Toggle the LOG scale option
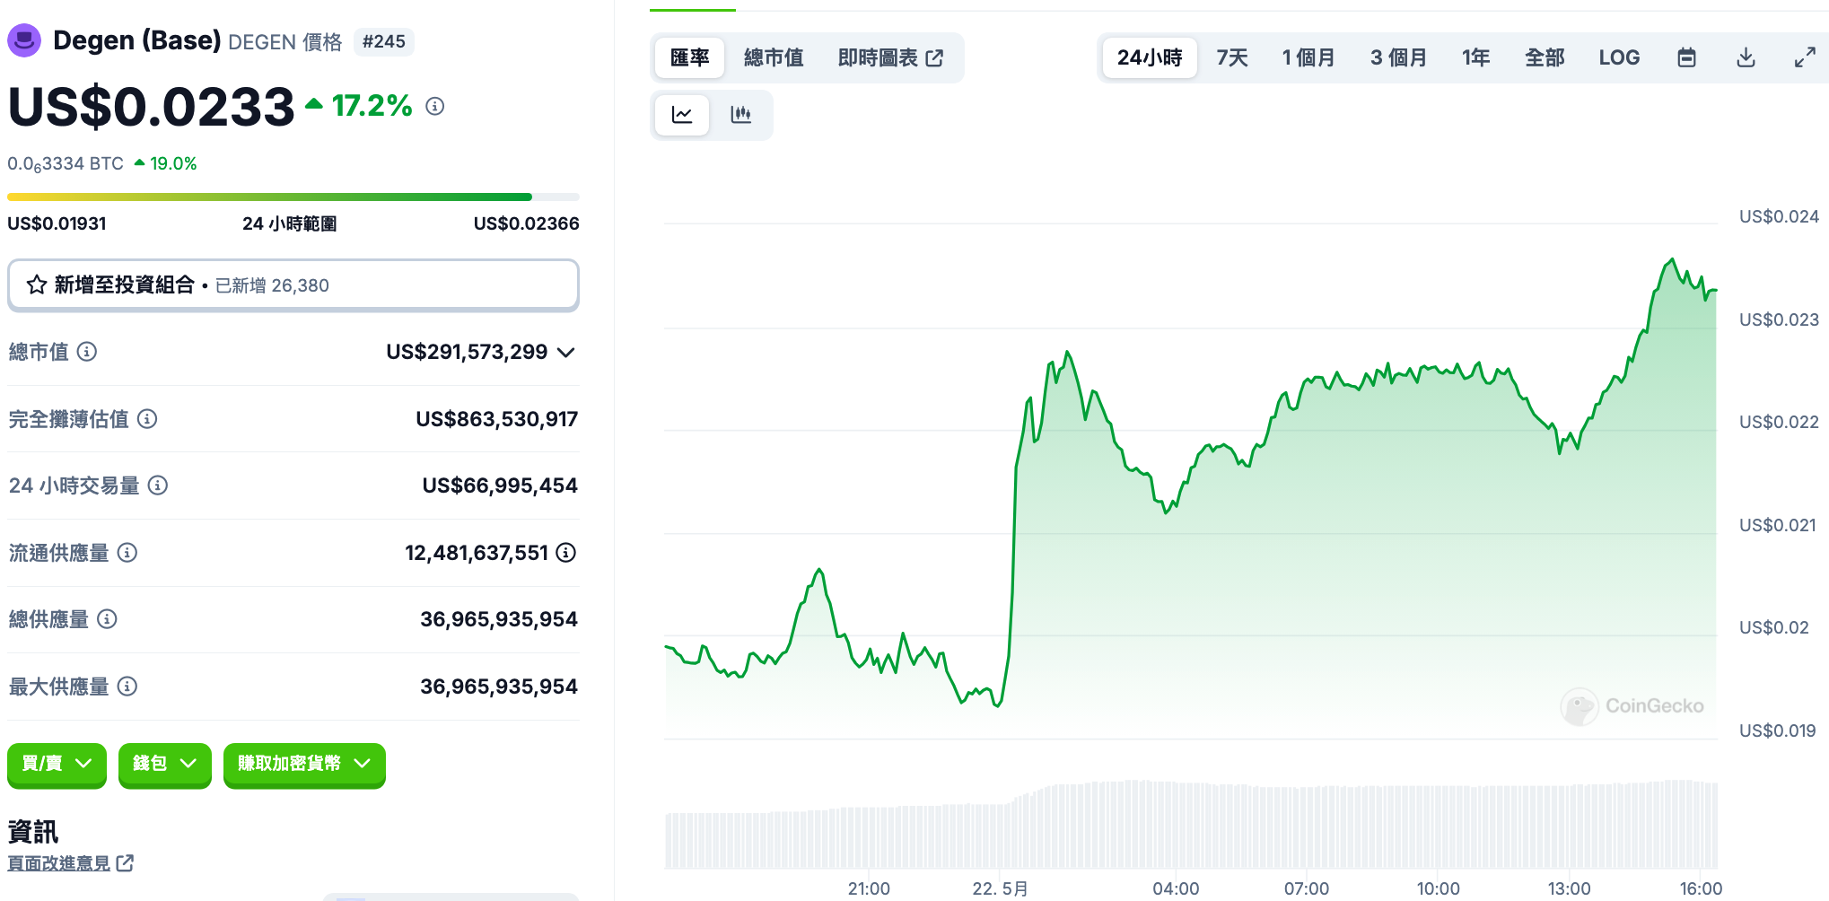 1619,57
